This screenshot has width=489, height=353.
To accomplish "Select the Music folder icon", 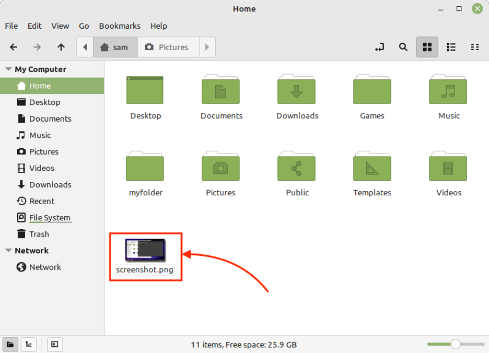I will click(x=448, y=89).
